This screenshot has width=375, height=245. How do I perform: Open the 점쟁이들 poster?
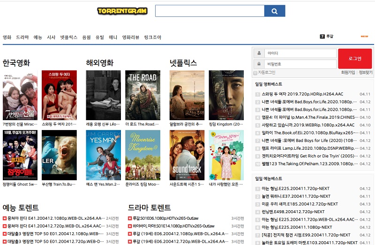point(20,155)
